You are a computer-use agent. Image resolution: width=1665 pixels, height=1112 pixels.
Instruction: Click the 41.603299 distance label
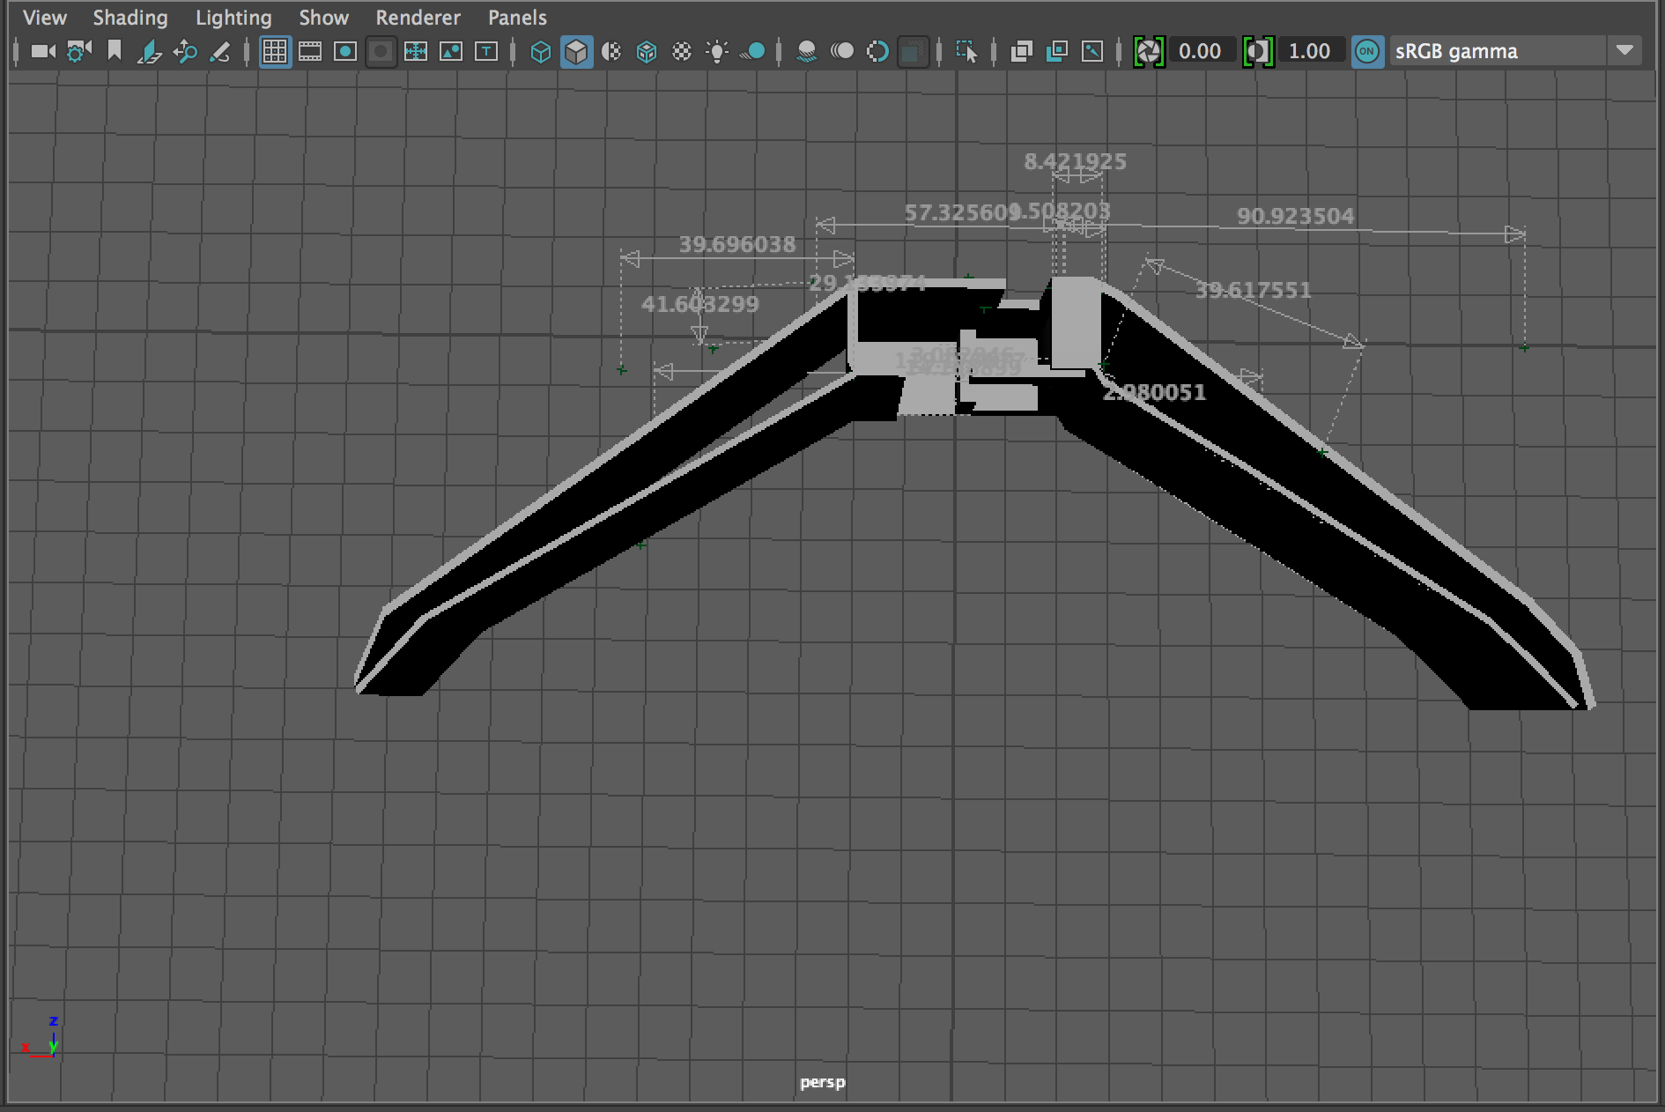[x=699, y=304]
